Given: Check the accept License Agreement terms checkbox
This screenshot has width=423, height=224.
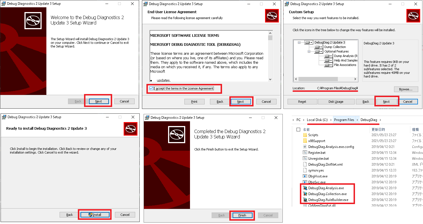Looking at the screenshot, I should pyautogui.click(x=151, y=88).
